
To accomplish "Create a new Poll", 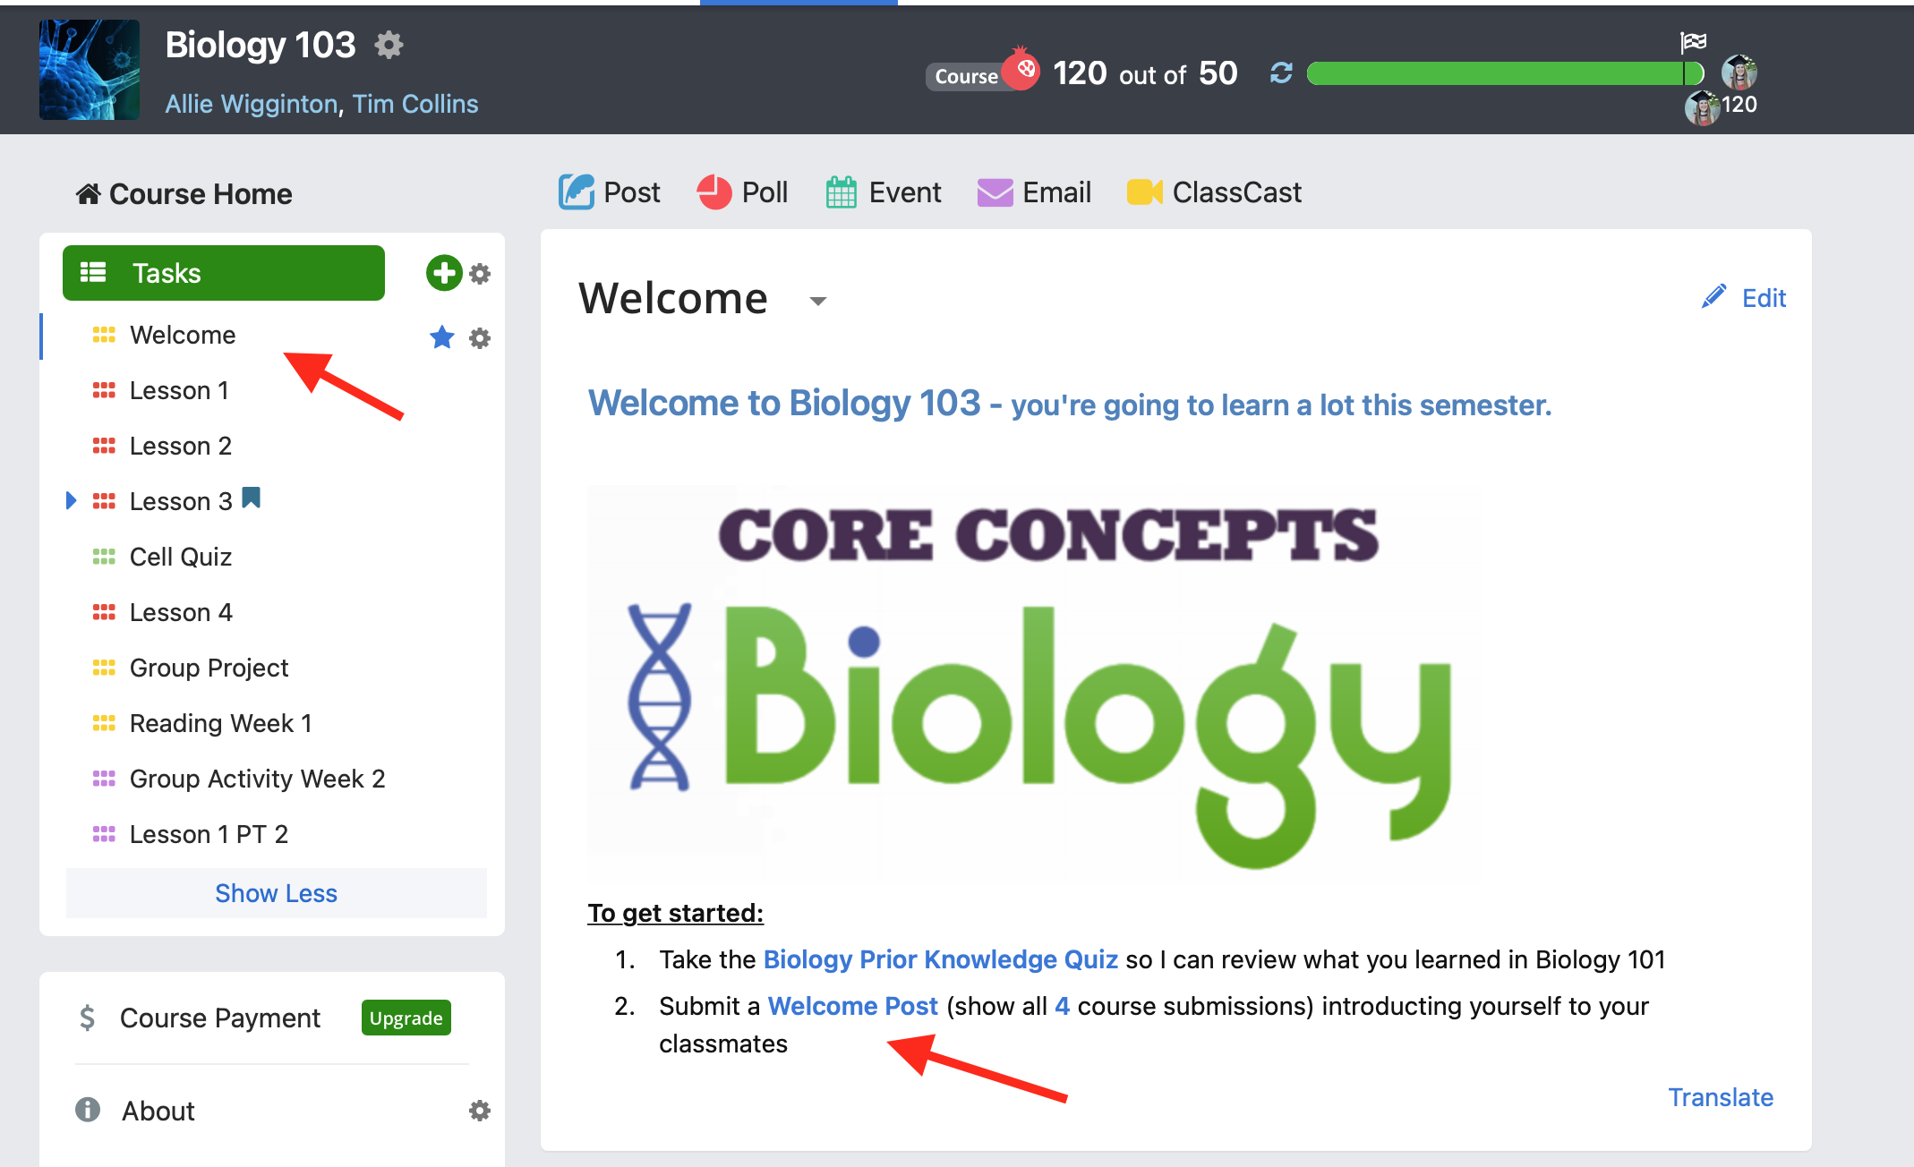I will (742, 192).
